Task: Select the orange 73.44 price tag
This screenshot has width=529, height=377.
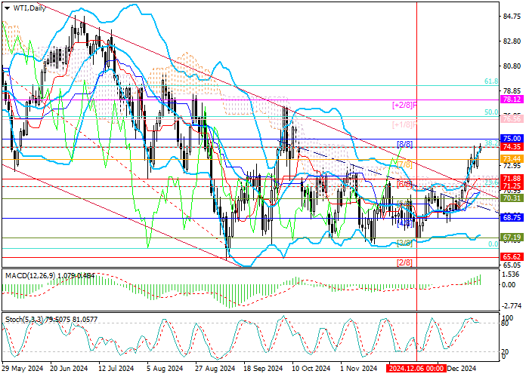Action: click(512, 158)
